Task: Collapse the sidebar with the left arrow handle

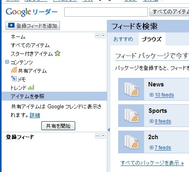Action: click(x=109, y=130)
